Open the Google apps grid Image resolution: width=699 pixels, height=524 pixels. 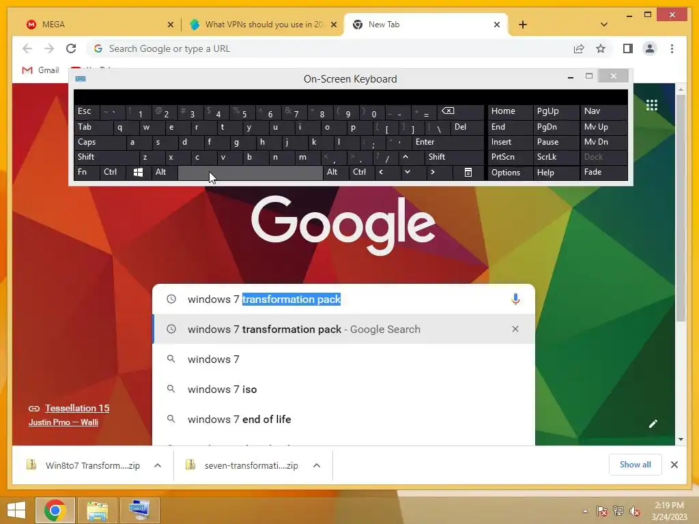[x=652, y=105]
